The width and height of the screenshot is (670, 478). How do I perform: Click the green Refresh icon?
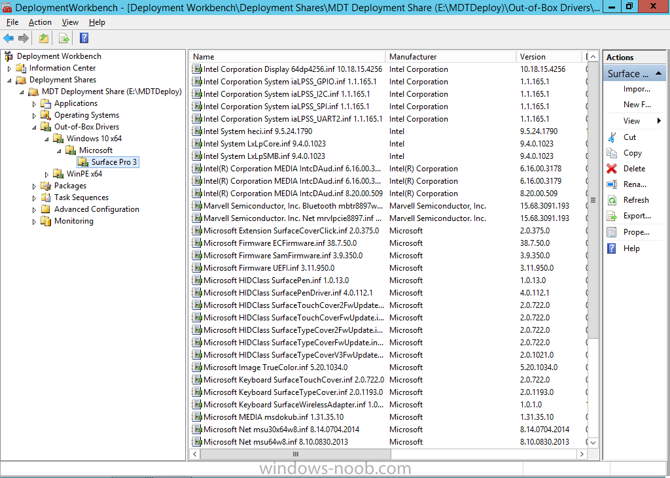pyautogui.click(x=612, y=200)
